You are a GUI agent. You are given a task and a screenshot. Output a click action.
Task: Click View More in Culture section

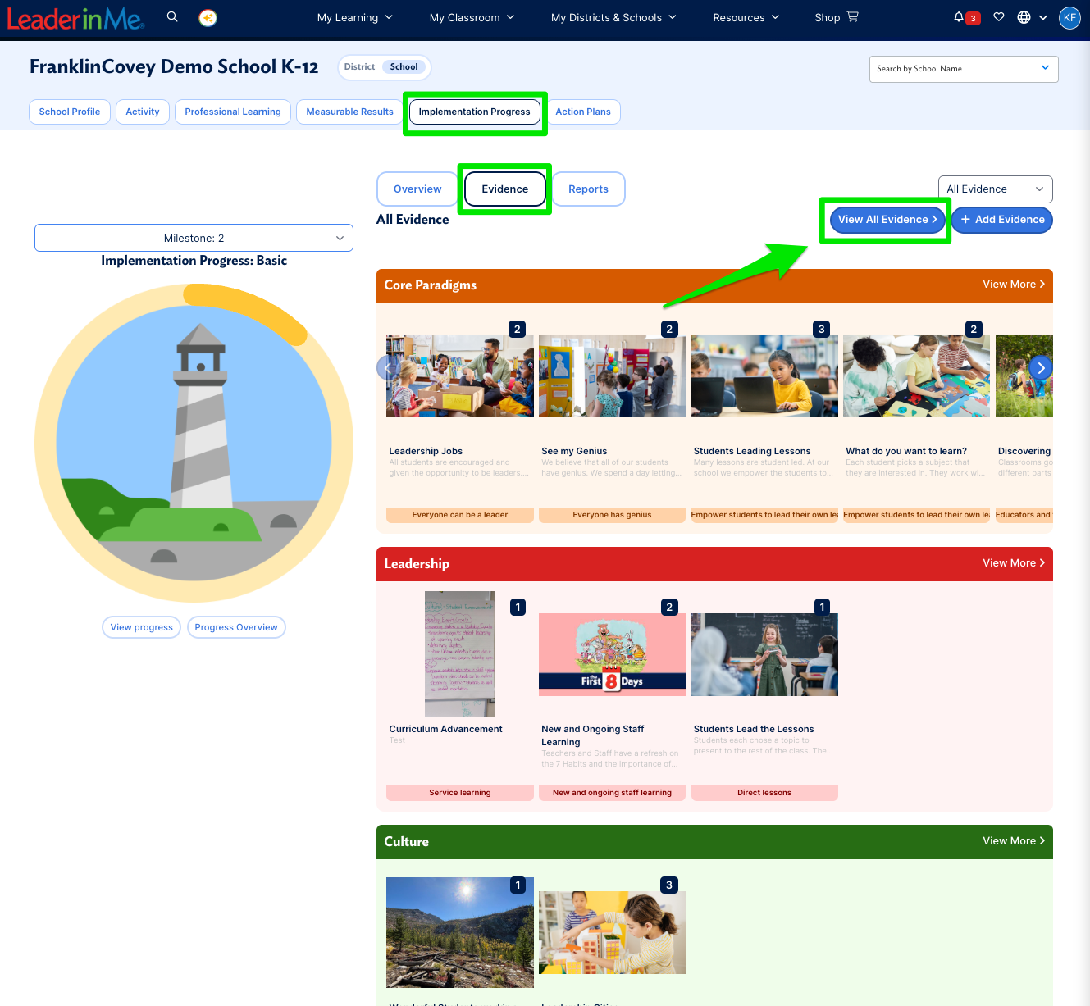pos(1014,841)
